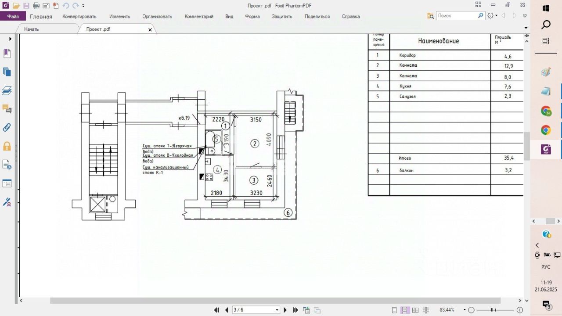Image resolution: width=562 pixels, height=316 pixels.
Task: Open the Security padlock panel
Action: tap(7, 146)
